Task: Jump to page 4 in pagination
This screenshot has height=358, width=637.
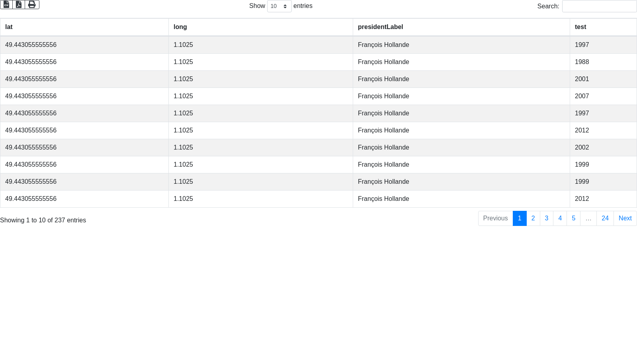Action: tap(560, 218)
